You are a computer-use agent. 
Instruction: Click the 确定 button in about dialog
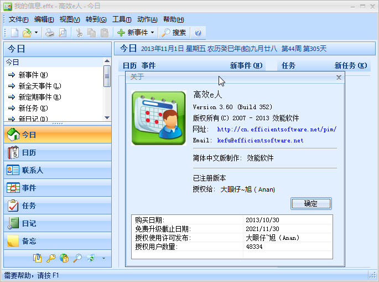click(311, 203)
